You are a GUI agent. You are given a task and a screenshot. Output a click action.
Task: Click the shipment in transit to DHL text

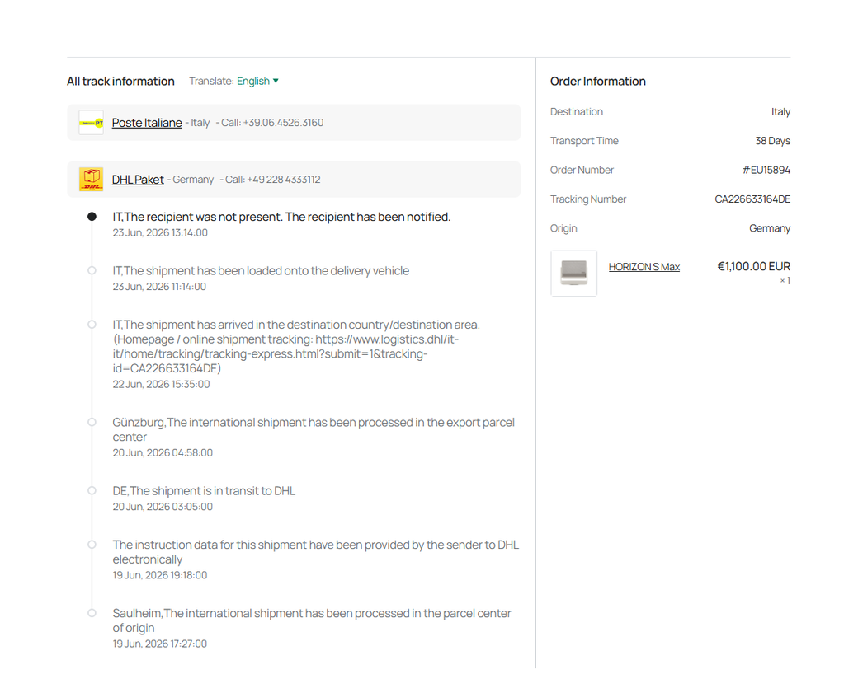tap(204, 491)
